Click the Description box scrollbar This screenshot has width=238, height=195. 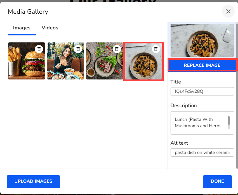[229, 122]
